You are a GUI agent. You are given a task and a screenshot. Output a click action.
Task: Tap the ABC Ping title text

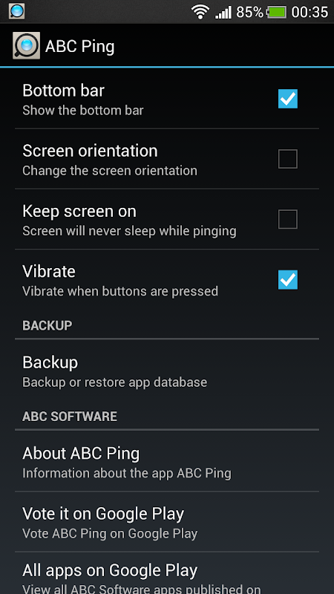tap(79, 47)
